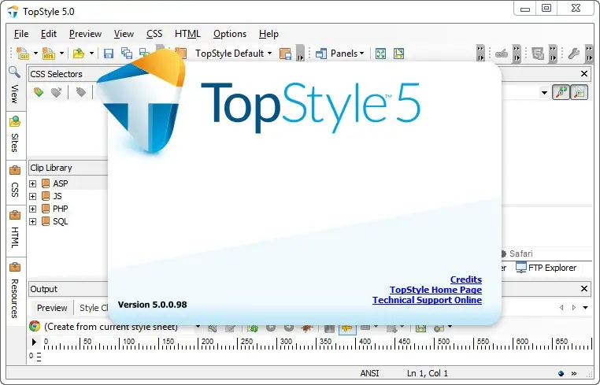The image size is (600, 385).
Task: Open the TopStyle Home Page link
Action: [x=435, y=290]
